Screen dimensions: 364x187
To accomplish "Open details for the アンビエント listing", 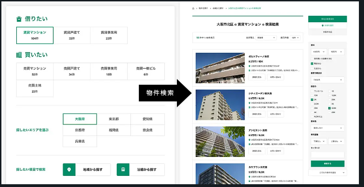I will [x=257, y=151].
